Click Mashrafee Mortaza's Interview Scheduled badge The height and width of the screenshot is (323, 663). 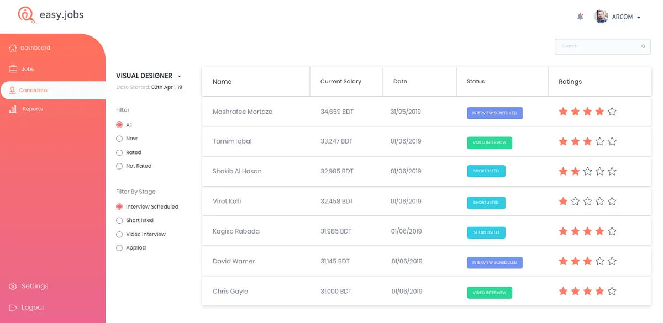pos(494,113)
